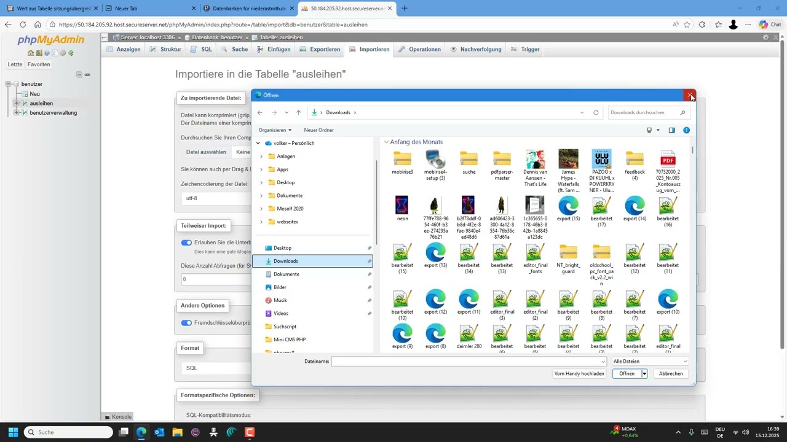787x442 pixels.
Task: Click the Downloads durchsuchen search box
Action: (x=649, y=112)
